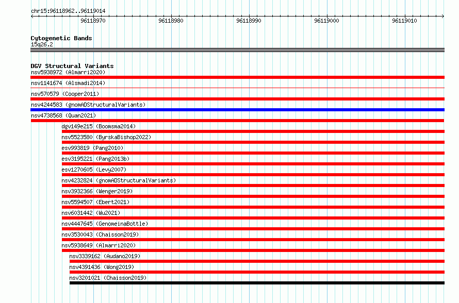The width and height of the screenshot is (459, 303).
Task: Click the nsv4244583 gnomADStructuralVariants label
Action: 88,105
